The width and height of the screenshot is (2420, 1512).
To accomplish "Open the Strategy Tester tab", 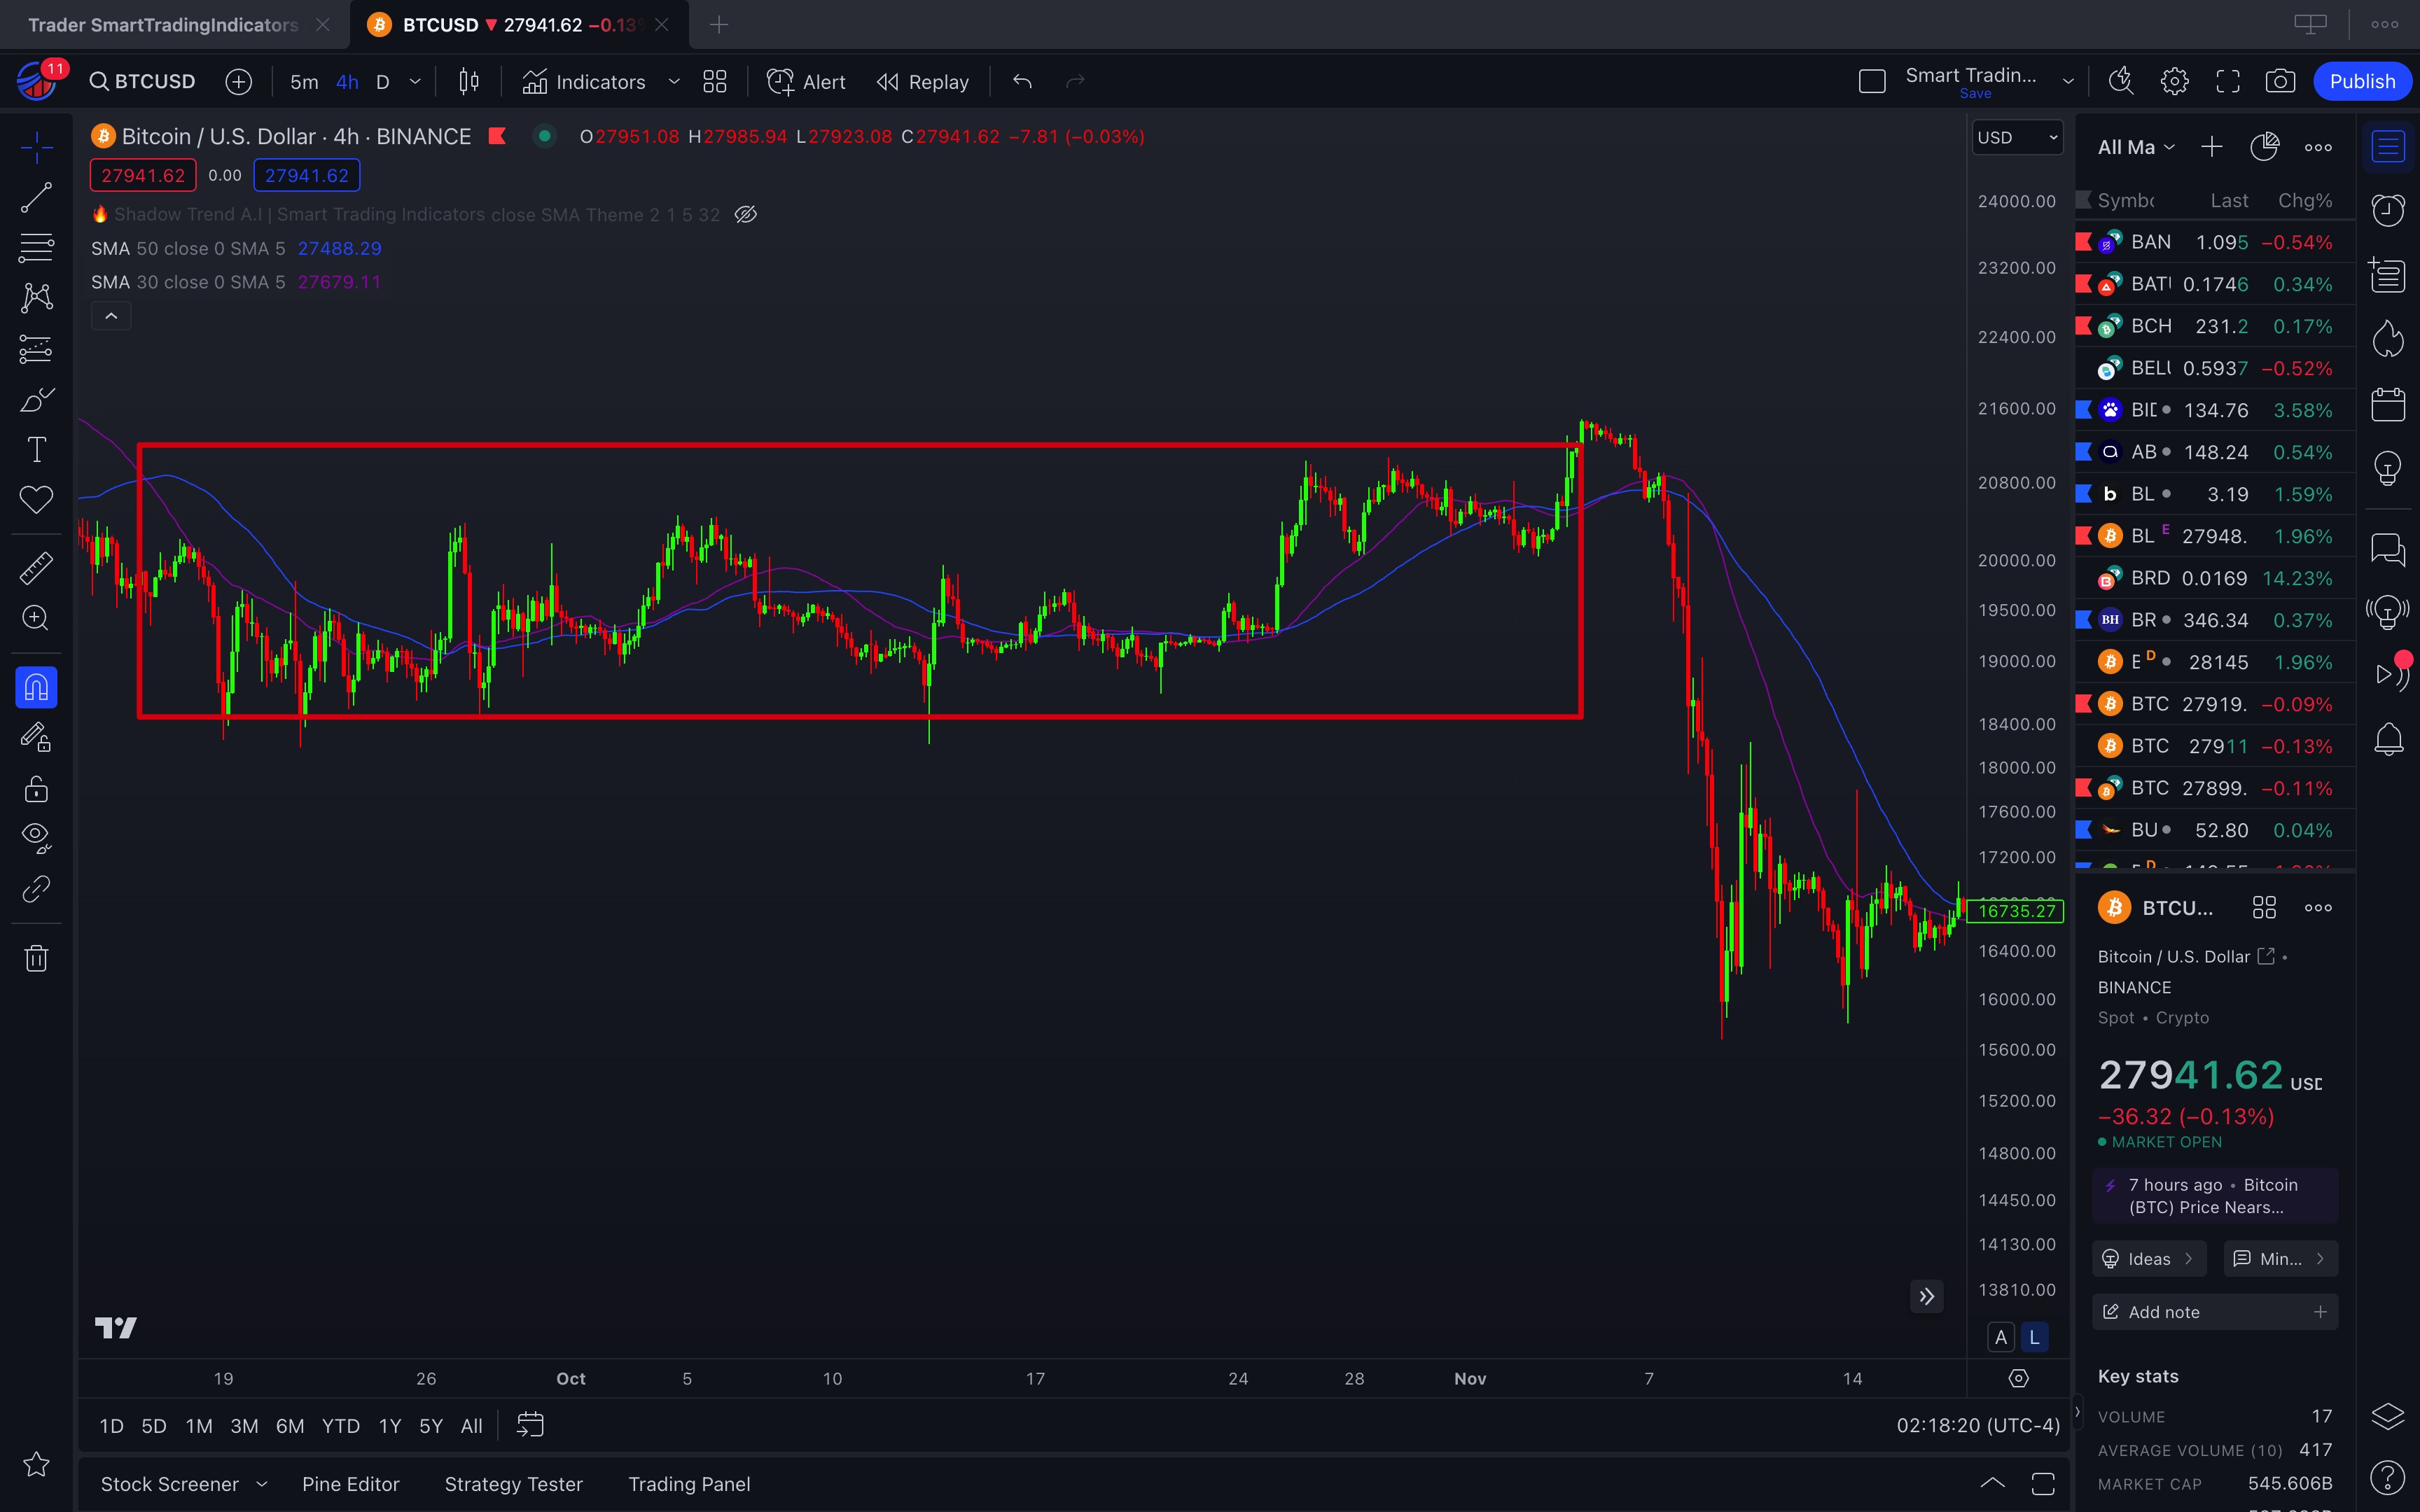I will (513, 1484).
